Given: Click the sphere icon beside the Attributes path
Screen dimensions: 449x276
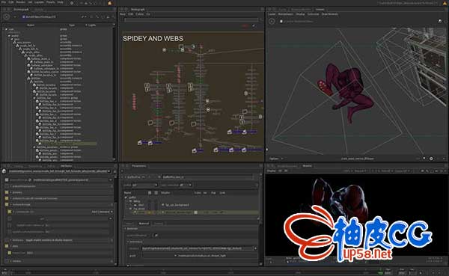Looking at the screenshot, I should coord(4,171).
